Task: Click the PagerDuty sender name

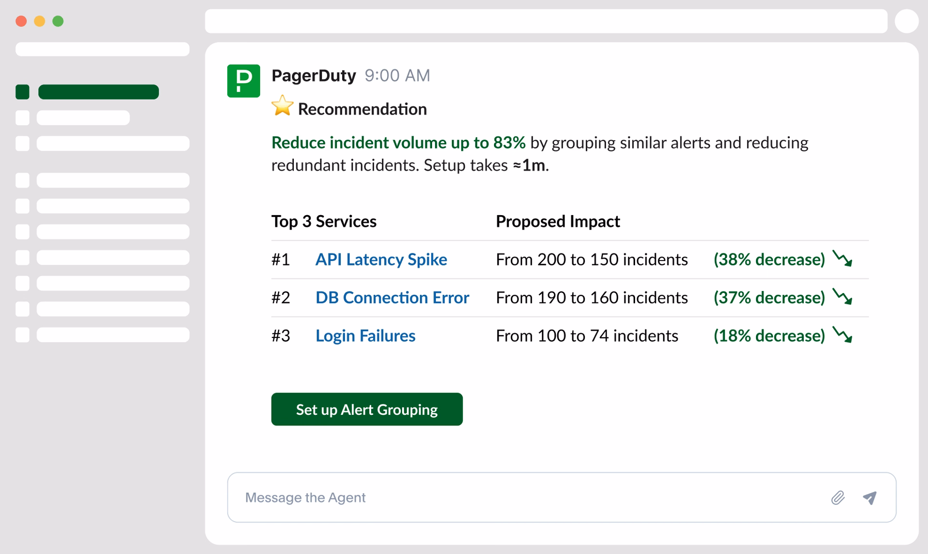Action: 314,75
